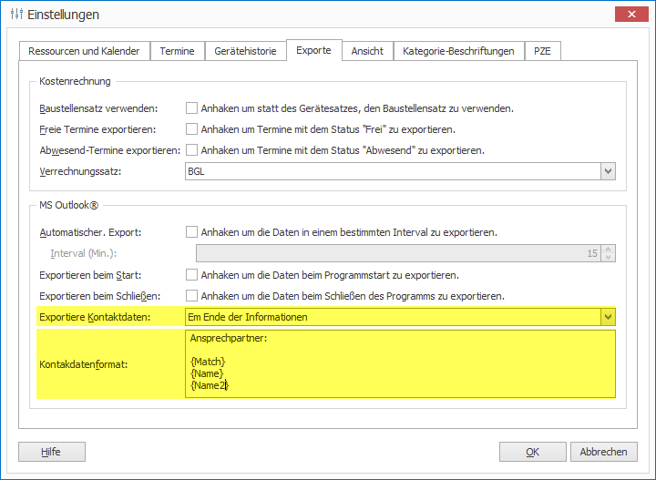The height and width of the screenshot is (480, 656).
Task: Click the Interval (Min.) value field
Action: click(398, 253)
